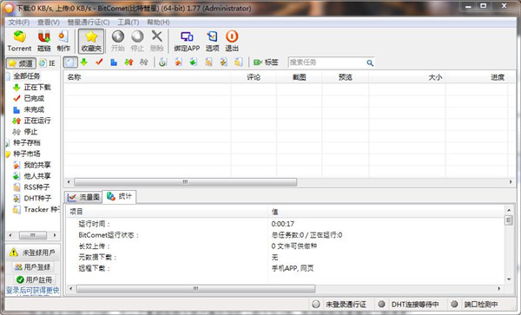Open the 登录后可获得更快 link

click(x=33, y=291)
